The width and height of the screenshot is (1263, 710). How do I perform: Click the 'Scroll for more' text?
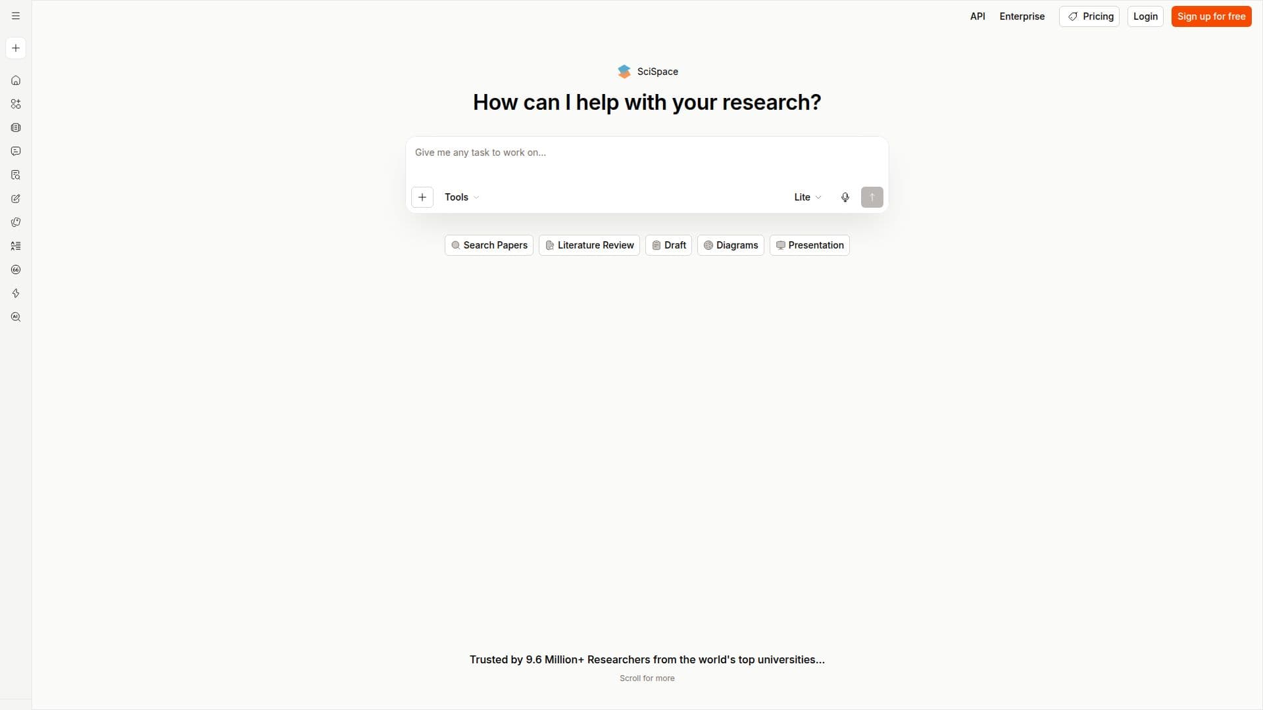[647, 678]
